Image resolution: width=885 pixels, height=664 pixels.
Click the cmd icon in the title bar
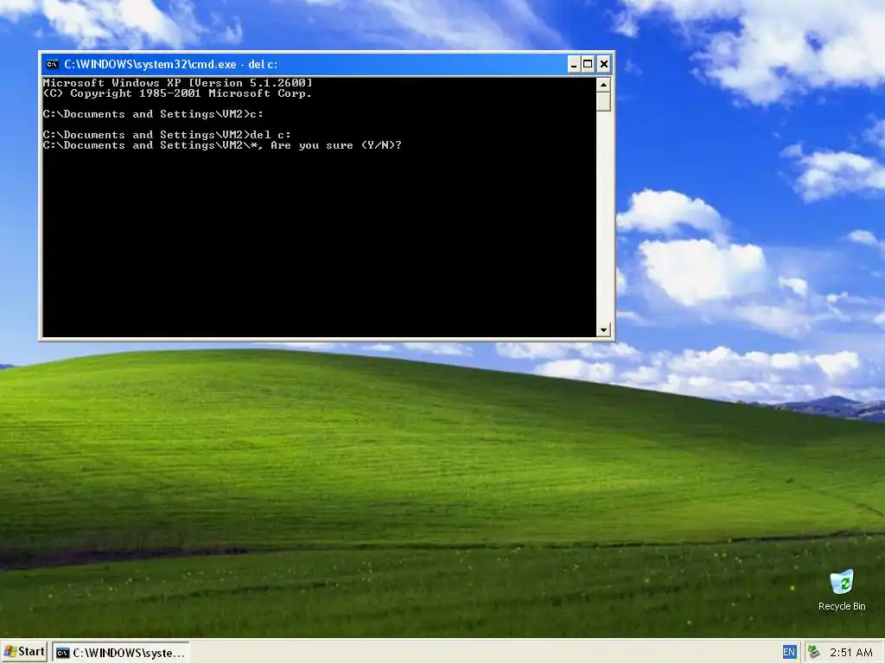click(53, 64)
